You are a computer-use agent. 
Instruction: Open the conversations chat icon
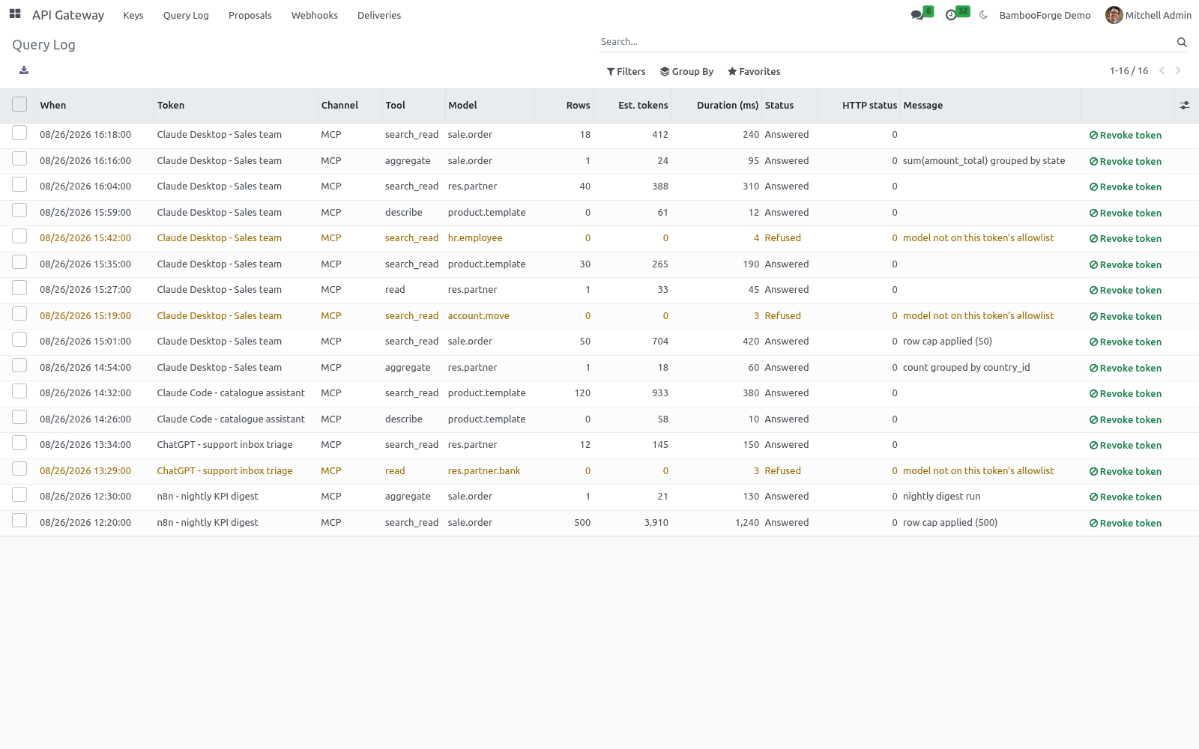(x=917, y=15)
